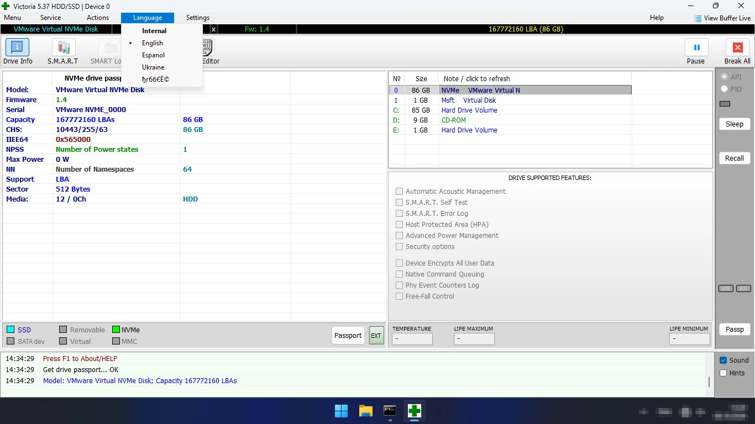Click the Recall button
The height and width of the screenshot is (424, 755).
pyautogui.click(x=735, y=158)
